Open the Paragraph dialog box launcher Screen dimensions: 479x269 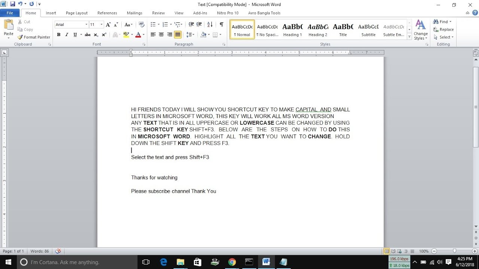(224, 44)
